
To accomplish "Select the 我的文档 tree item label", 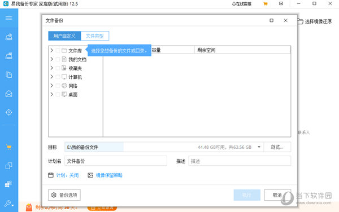I will point(77,59).
